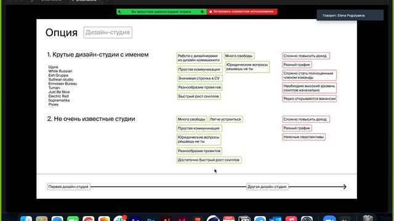This screenshot has height=221, width=394.
Task: Open Adobe InDesign from the Dock
Action: pyautogui.click(x=182, y=219)
